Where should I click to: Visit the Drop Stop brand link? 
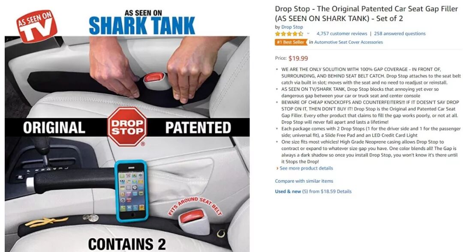tap(292, 27)
